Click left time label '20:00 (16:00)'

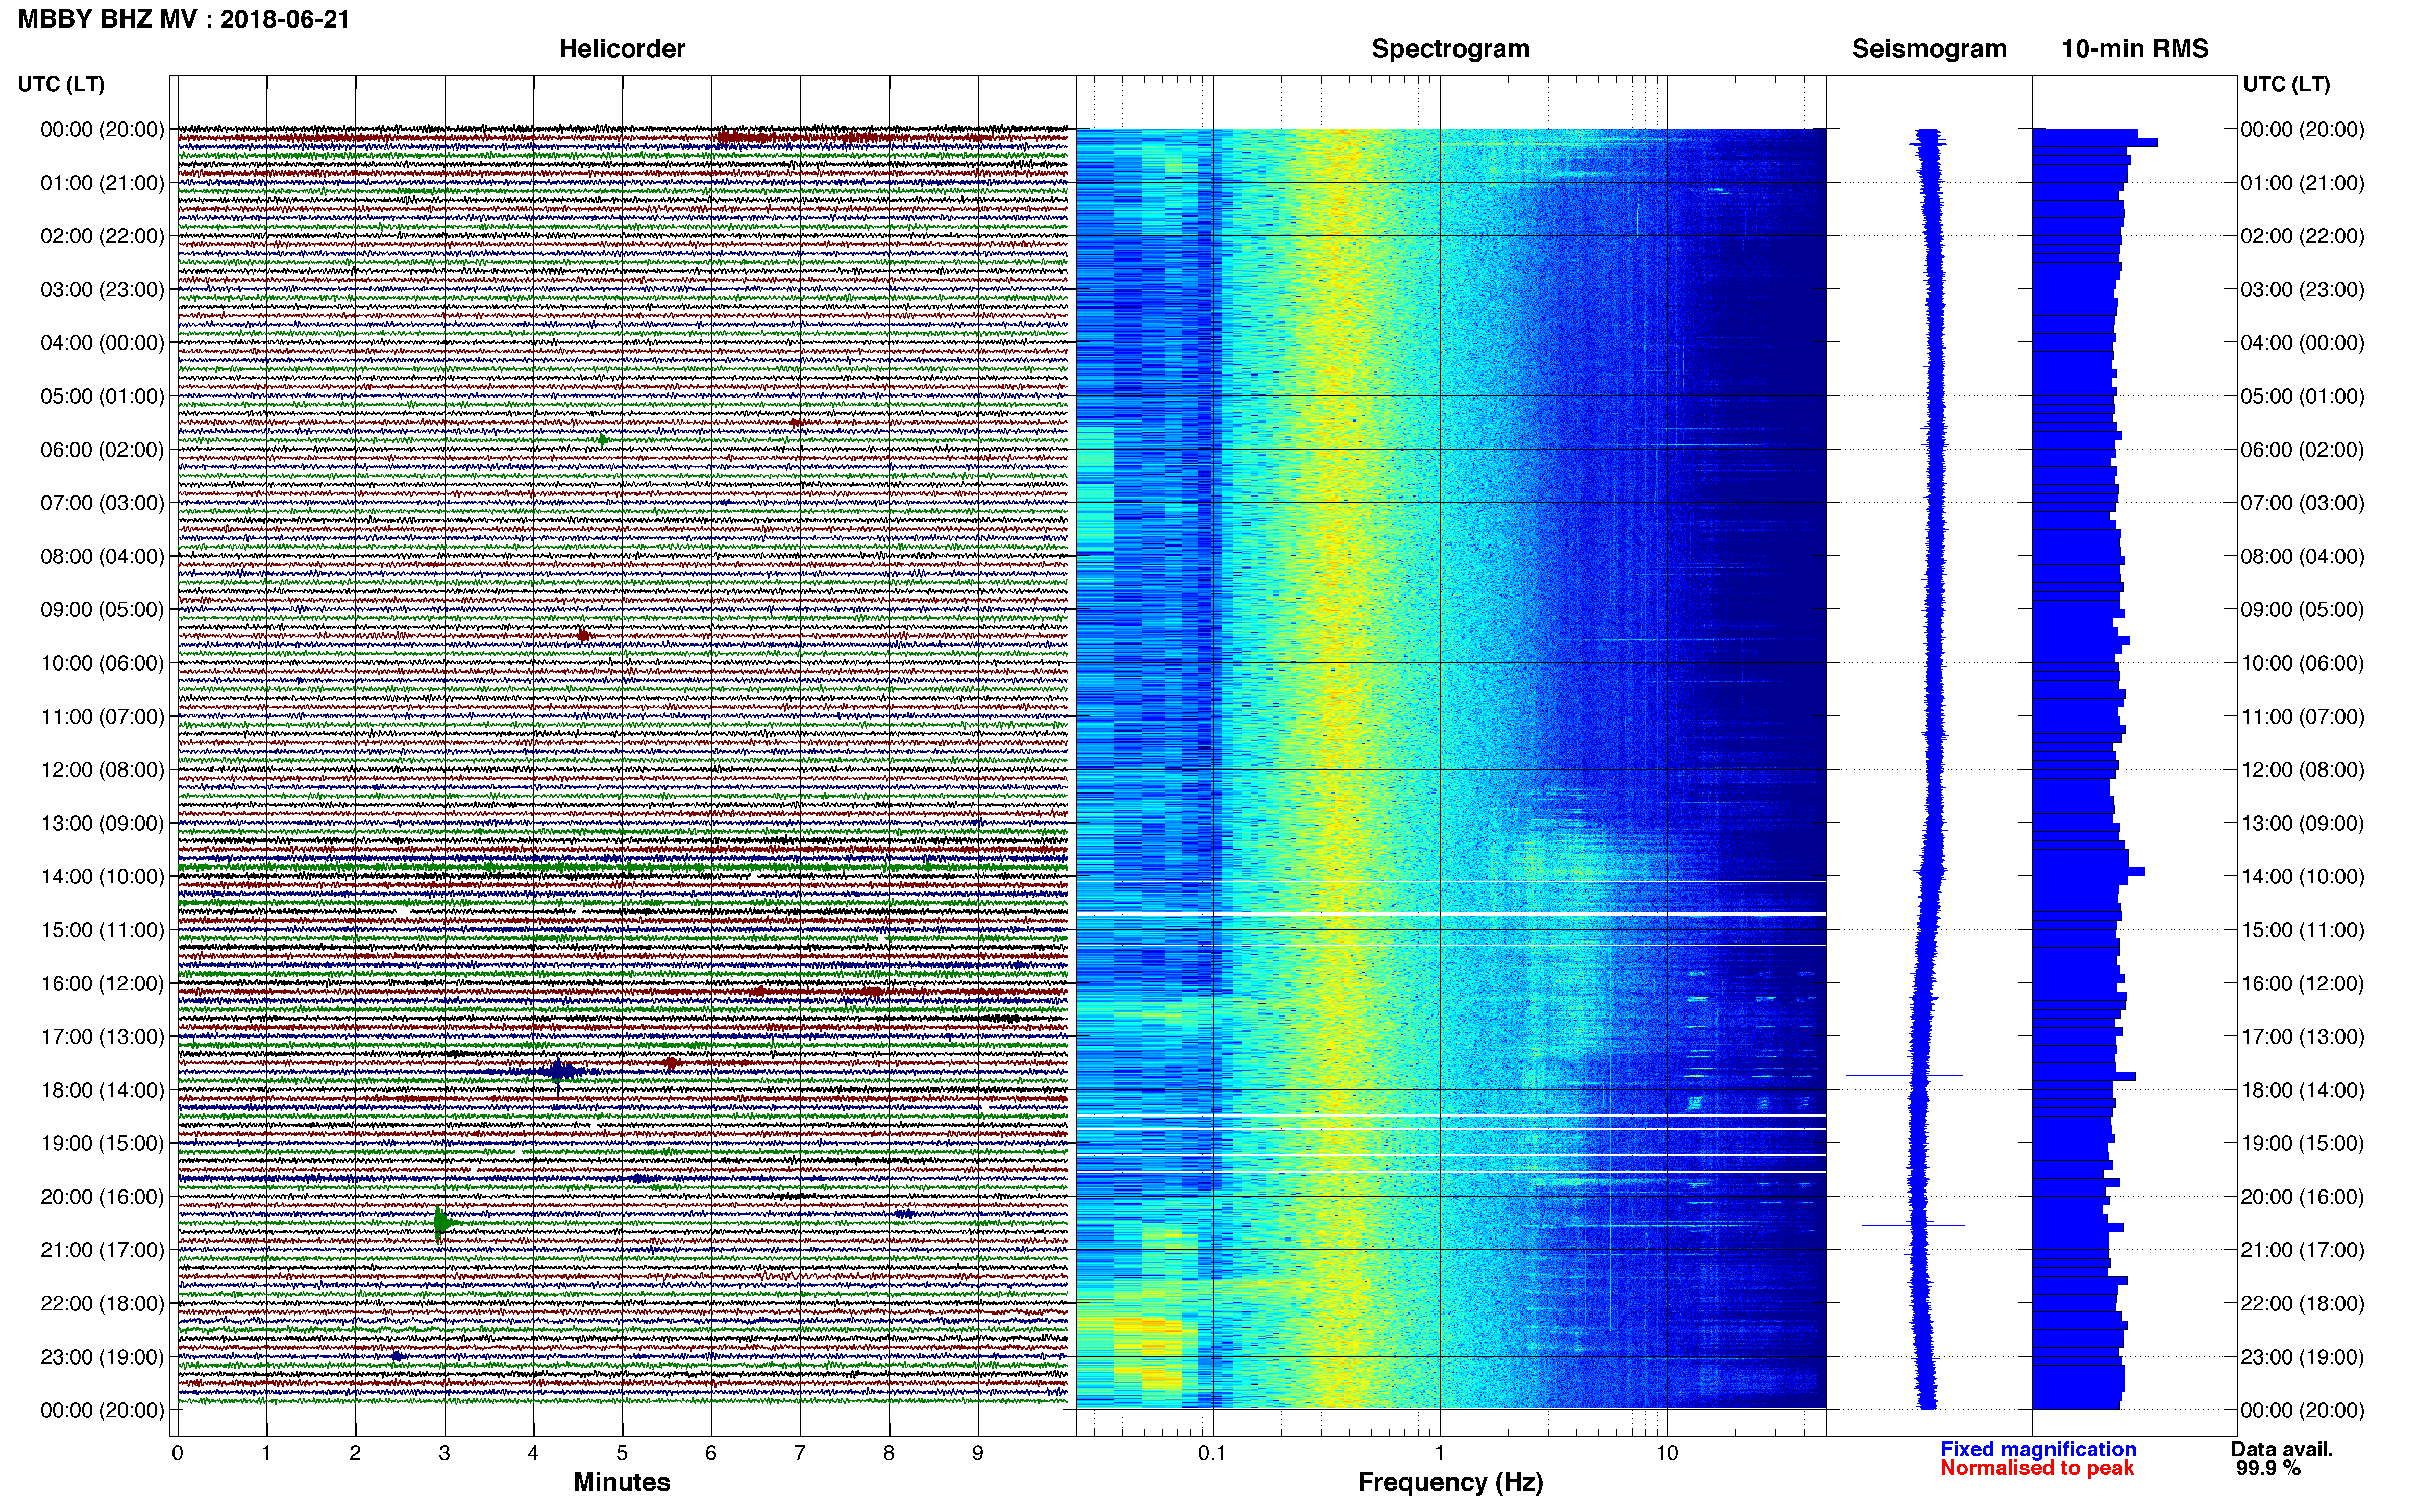(102, 1196)
